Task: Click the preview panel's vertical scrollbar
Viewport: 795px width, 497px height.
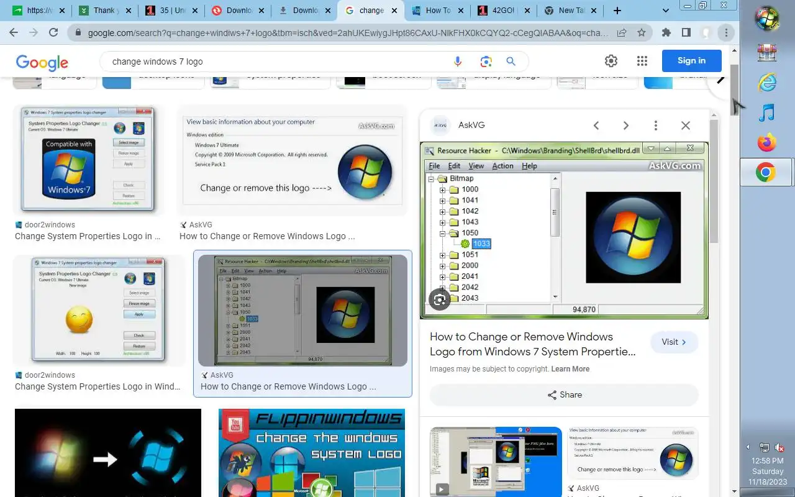Action: click(x=714, y=180)
